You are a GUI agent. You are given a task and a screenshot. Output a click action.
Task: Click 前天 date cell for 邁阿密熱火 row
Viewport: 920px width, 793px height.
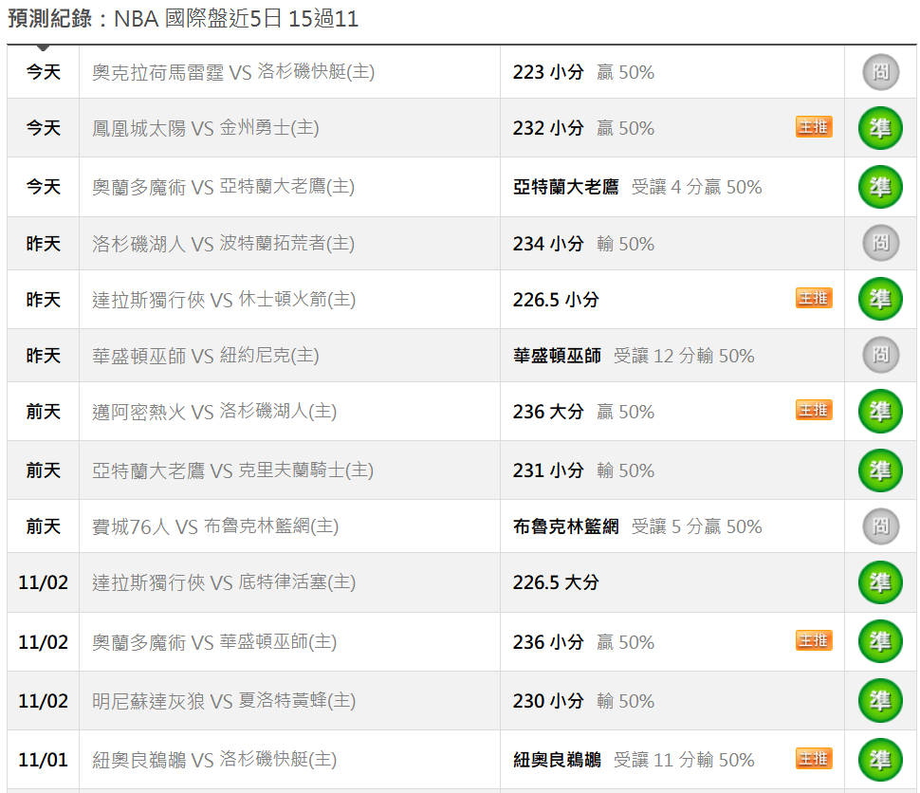[x=43, y=412]
